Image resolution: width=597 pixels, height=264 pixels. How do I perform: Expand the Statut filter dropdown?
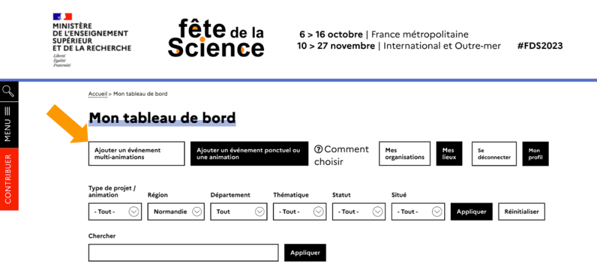pos(359,212)
